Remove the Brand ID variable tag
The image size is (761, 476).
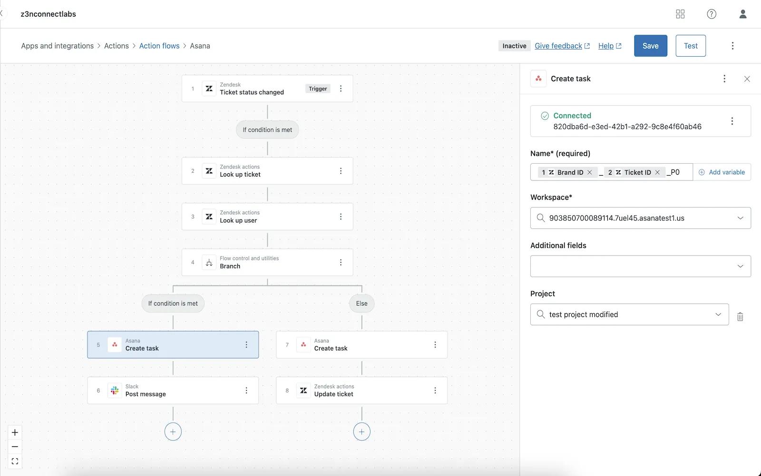click(590, 172)
